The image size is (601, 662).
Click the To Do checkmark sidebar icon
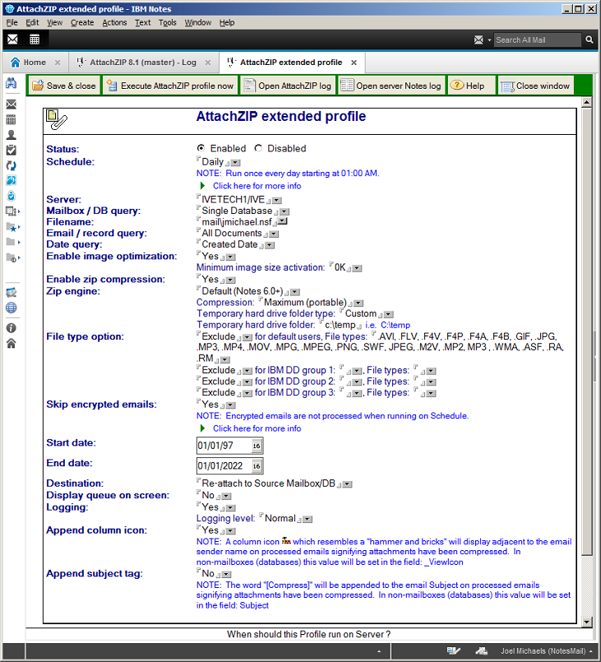pyautogui.click(x=12, y=150)
